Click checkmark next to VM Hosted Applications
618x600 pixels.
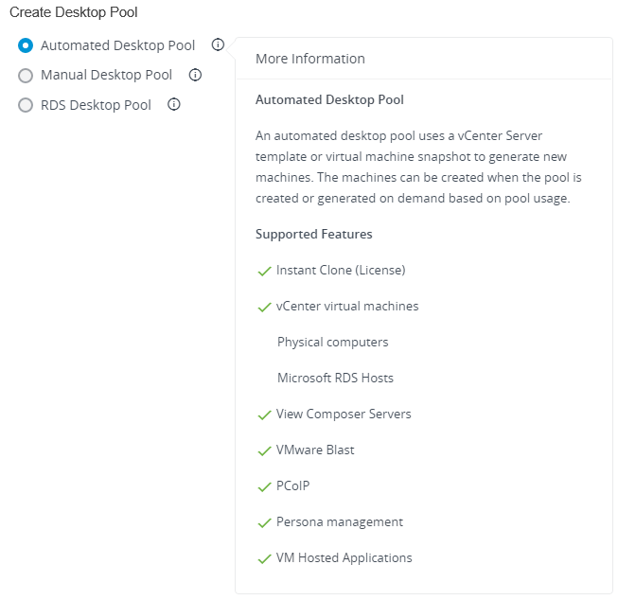(x=264, y=558)
